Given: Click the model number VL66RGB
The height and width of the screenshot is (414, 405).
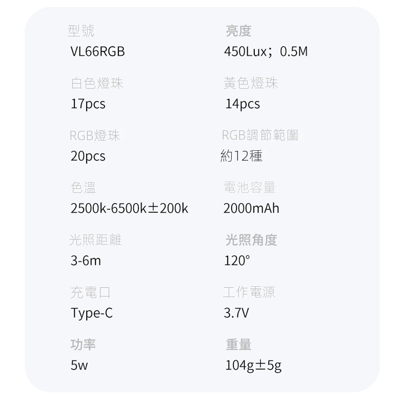Looking at the screenshot, I should click(x=97, y=52).
